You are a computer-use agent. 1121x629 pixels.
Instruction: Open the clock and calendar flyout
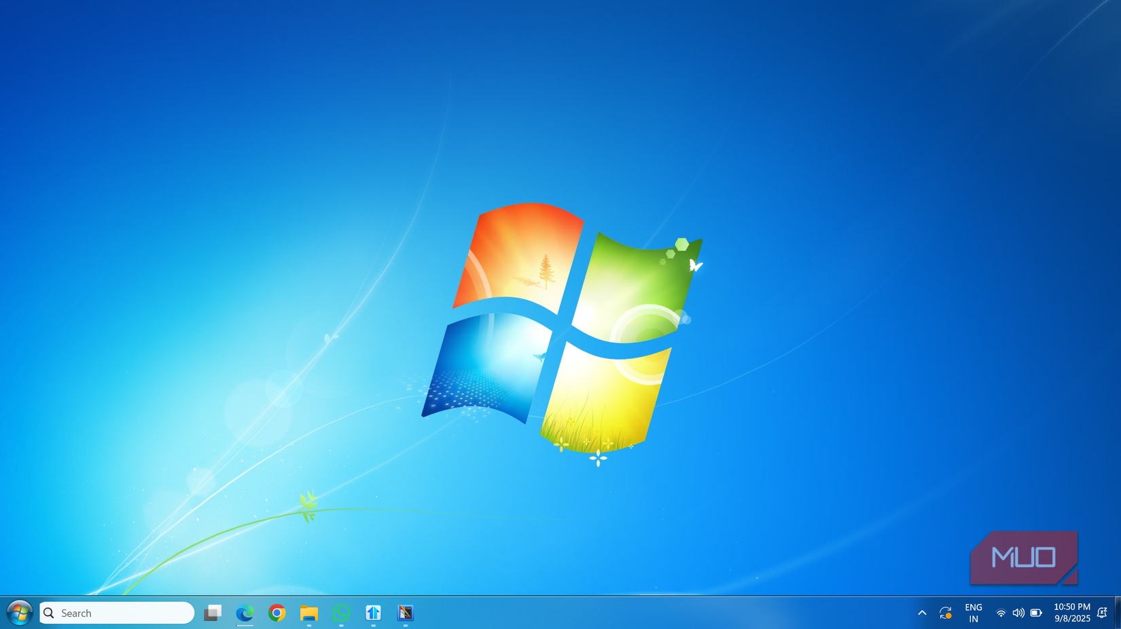1072,613
